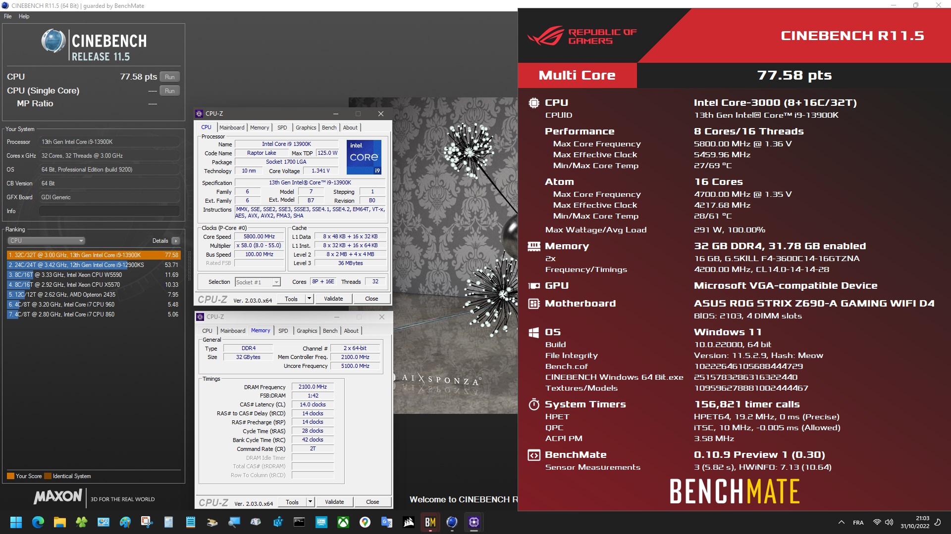Open volume control from system tray

pyautogui.click(x=889, y=522)
